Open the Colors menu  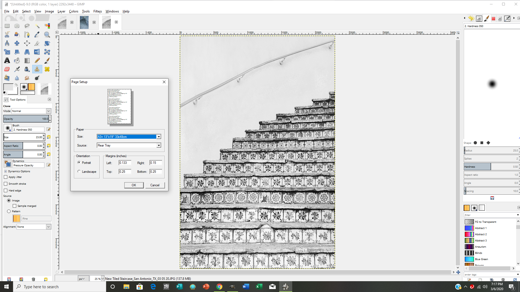[74, 11]
